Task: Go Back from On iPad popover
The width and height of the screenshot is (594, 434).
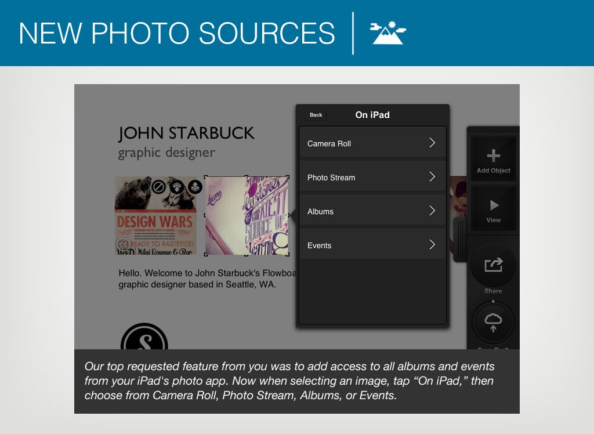Action: [314, 115]
